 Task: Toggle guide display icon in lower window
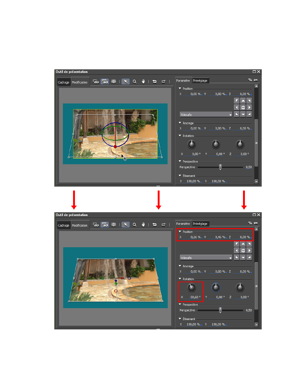pyautogui.click(x=114, y=225)
